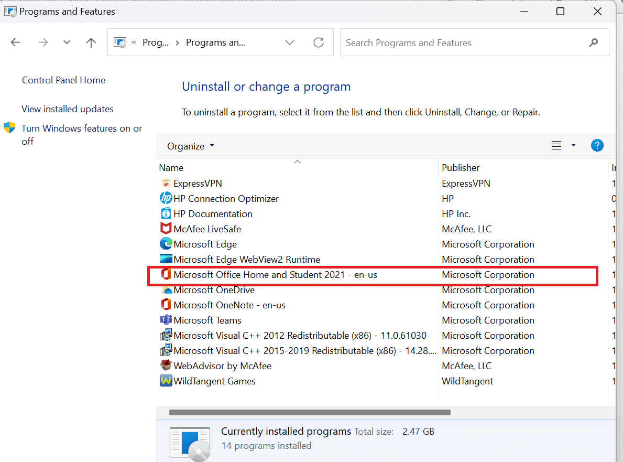Screen dimensions: 623x462
Task: Select Microsoft Teams entry
Action: 207,320
